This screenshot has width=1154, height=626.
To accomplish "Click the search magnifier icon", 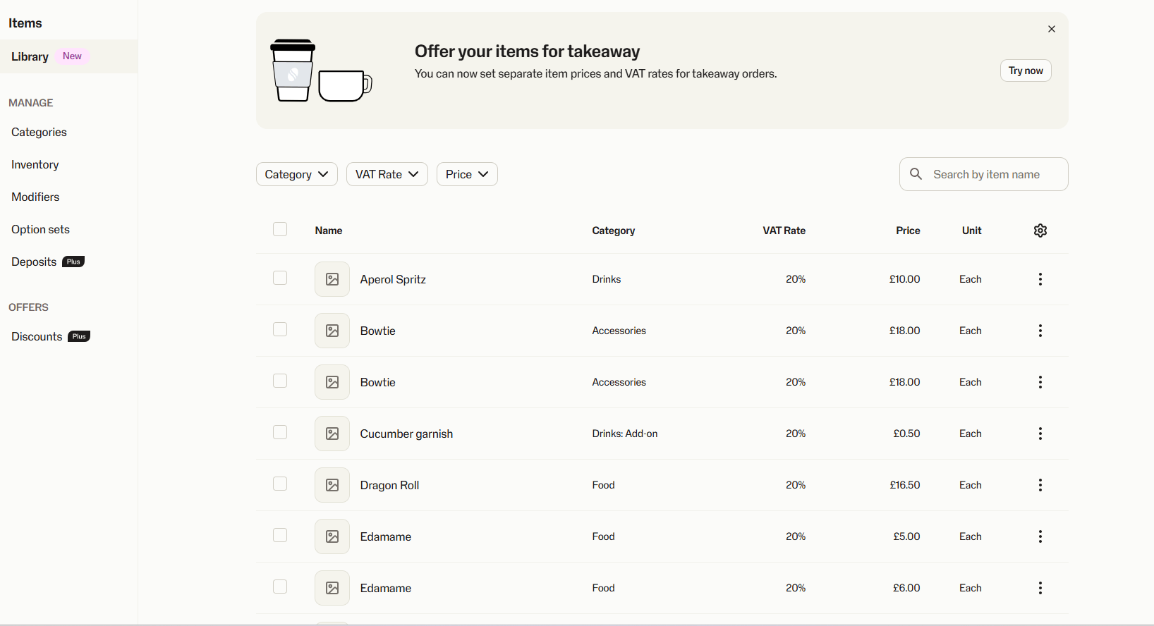I will point(916,174).
